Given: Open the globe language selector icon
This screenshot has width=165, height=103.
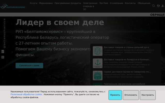Looking at the screenshot, I should pyautogui.click(x=158, y=6).
